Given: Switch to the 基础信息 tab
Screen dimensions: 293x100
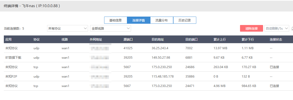Looking at the screenshot, I should 115,20.
